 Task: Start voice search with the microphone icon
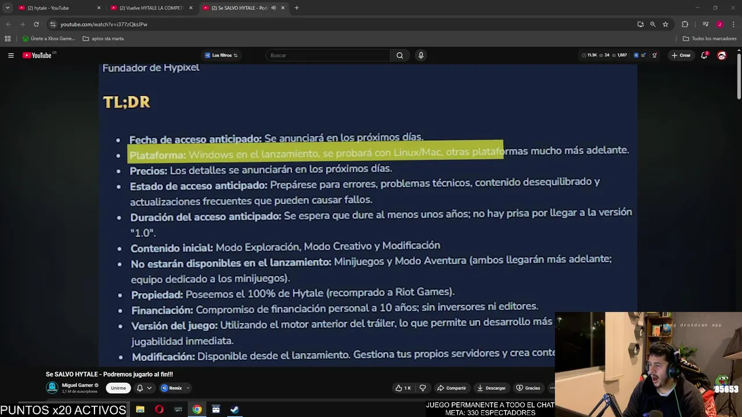tap(421, 55)
